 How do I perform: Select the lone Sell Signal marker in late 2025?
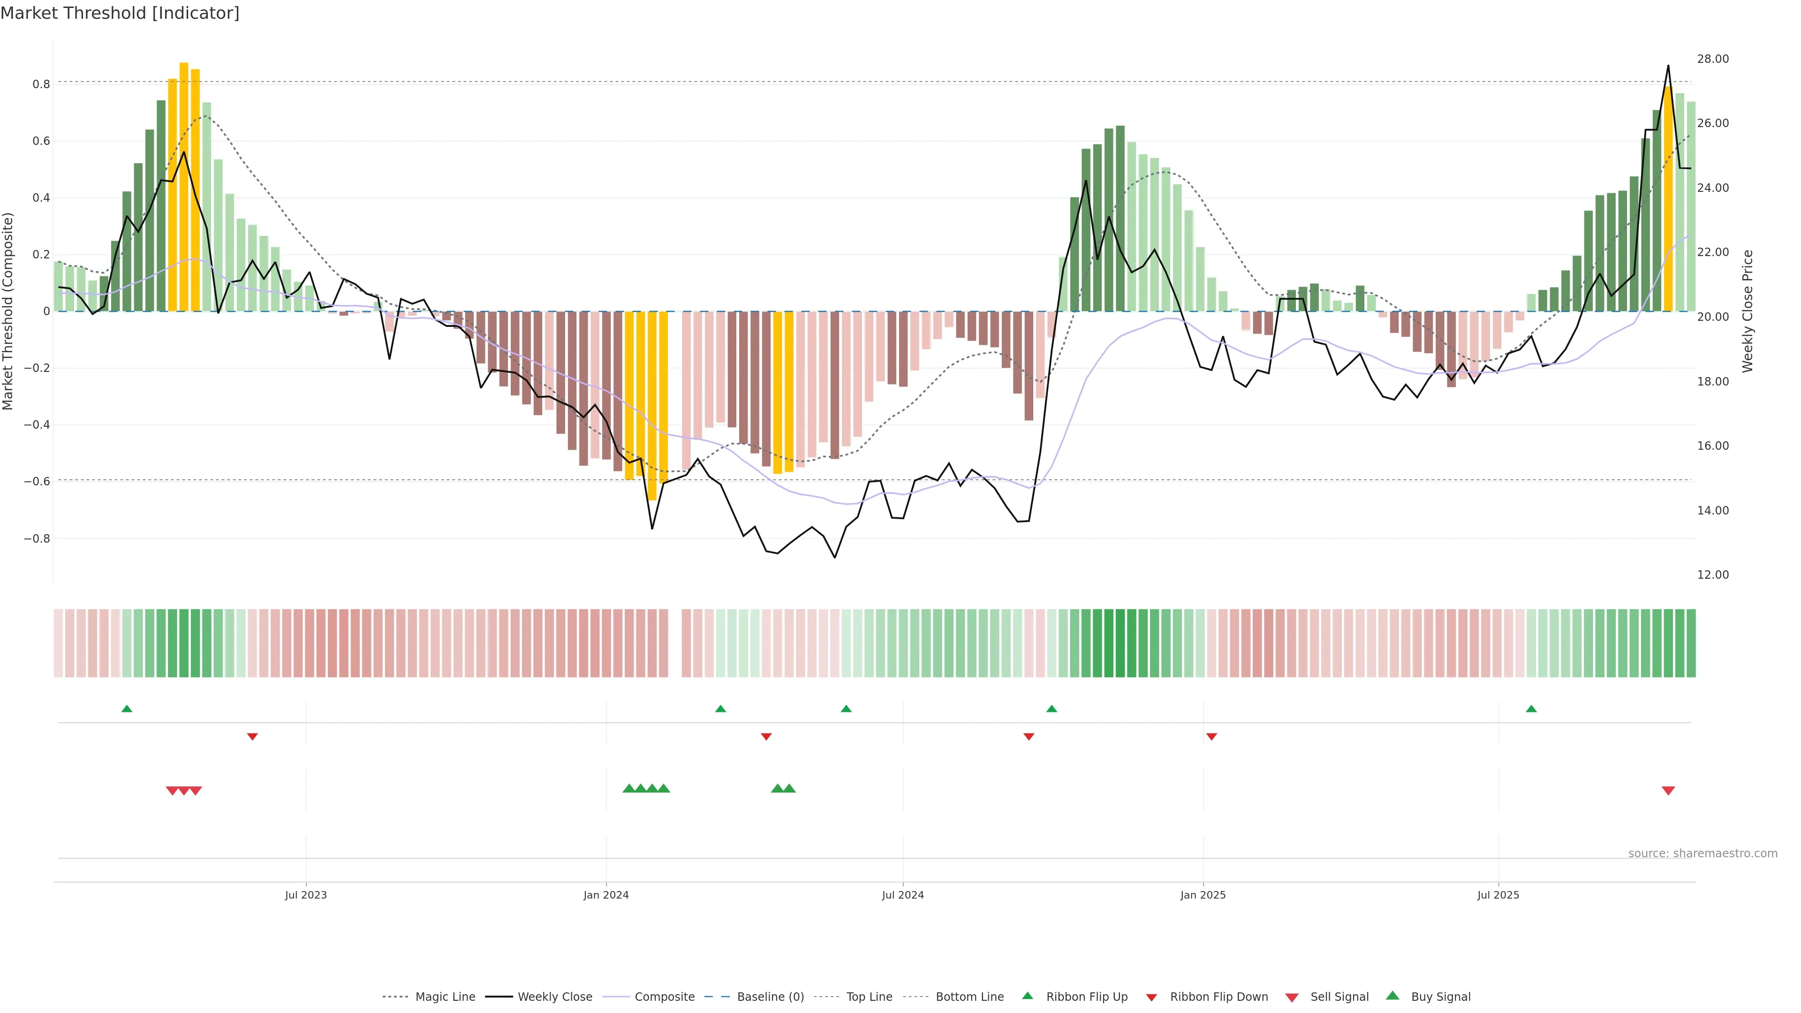pos(1668,791)
